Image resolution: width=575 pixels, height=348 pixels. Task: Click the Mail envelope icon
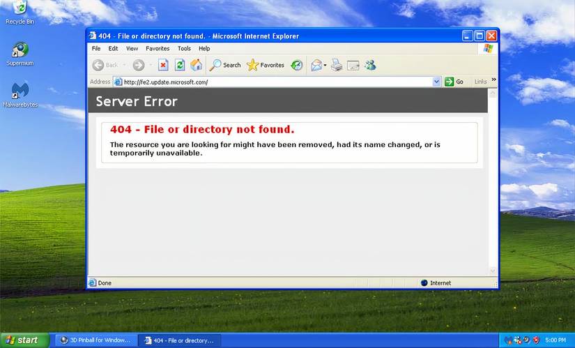316,66
